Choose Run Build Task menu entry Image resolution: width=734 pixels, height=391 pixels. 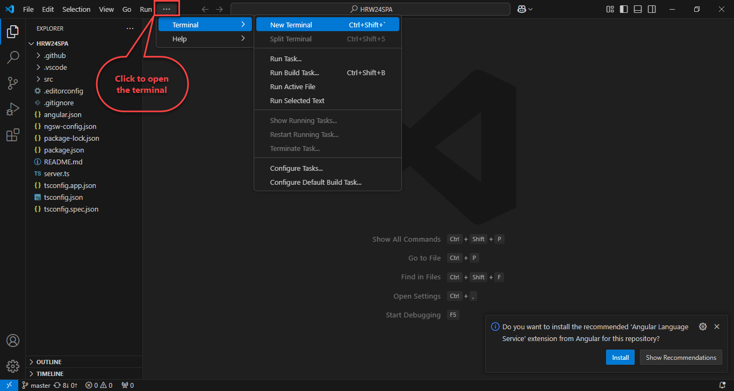[x=294, y=73]
